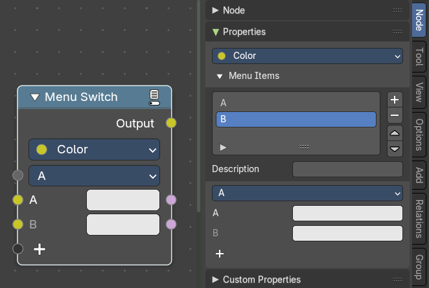This screenshot has height=288, width=429.
Task: Click the Properties panel drag grip
Action: click(397, 32)
